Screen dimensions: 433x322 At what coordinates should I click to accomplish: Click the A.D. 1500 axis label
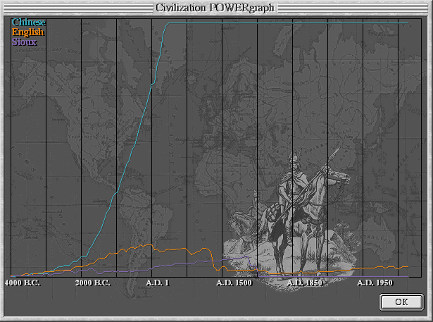pyautogui.click(x=234, y=283)
